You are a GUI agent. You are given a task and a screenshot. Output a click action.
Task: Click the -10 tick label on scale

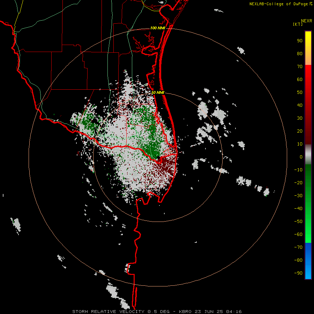point(298,170)
